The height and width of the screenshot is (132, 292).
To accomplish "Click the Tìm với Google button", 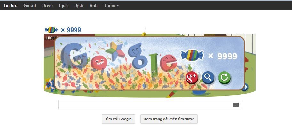I will pos(118,119).
